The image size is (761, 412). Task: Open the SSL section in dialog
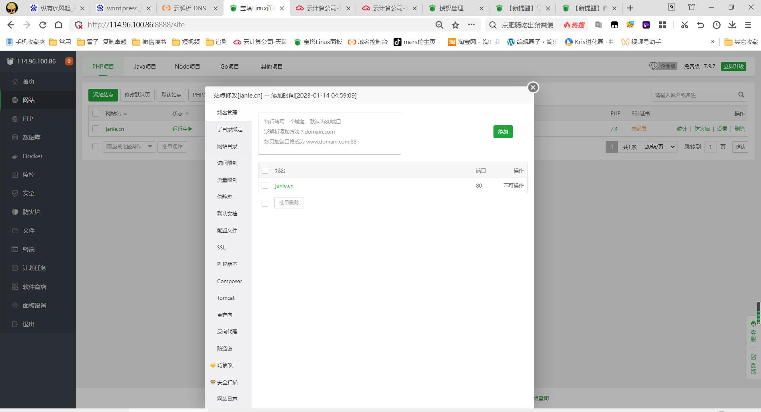coord(221,247)
